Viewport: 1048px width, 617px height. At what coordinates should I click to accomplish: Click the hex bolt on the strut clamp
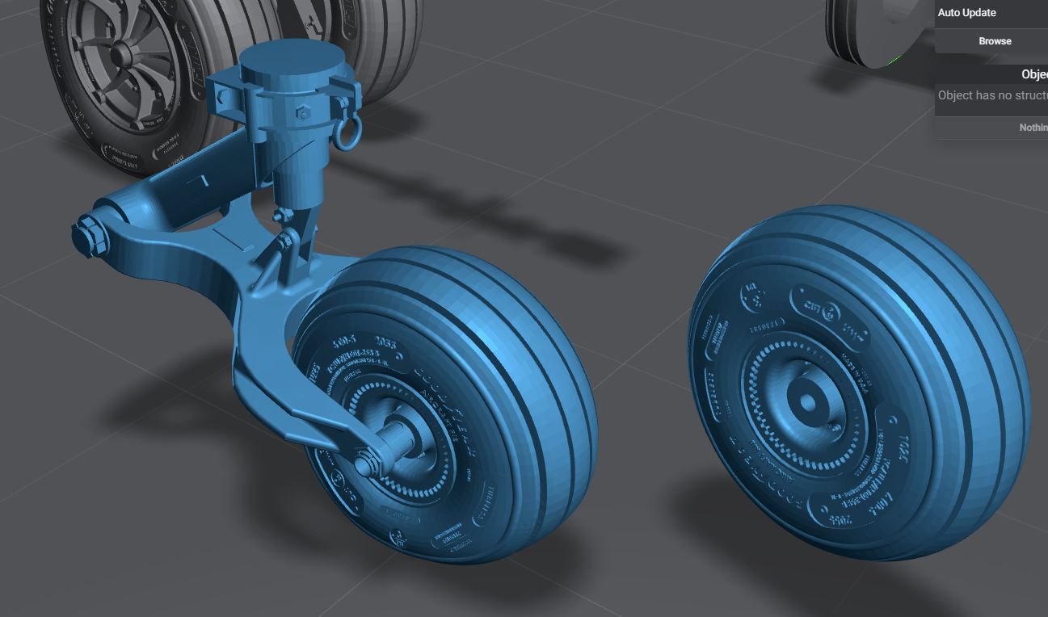click(303, 114)
